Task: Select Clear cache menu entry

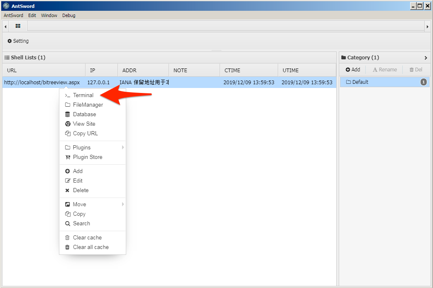Action: (92, 237)
